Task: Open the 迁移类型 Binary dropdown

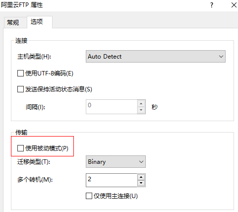Action: tap(116, 162)
